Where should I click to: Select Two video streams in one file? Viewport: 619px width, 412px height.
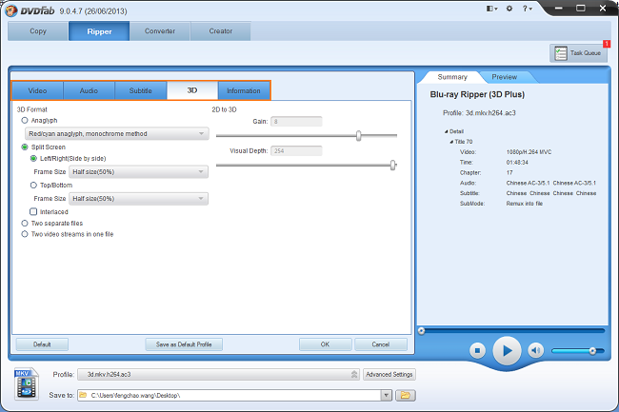click(x=25, y=234)
